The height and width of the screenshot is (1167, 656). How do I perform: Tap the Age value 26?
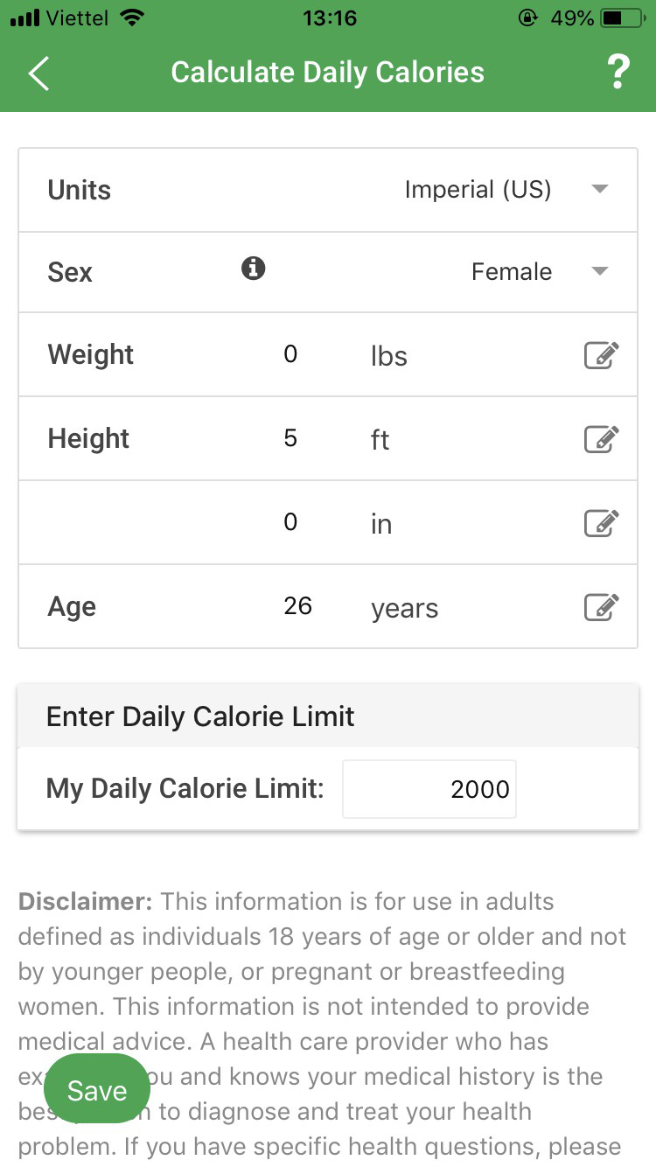297,606
